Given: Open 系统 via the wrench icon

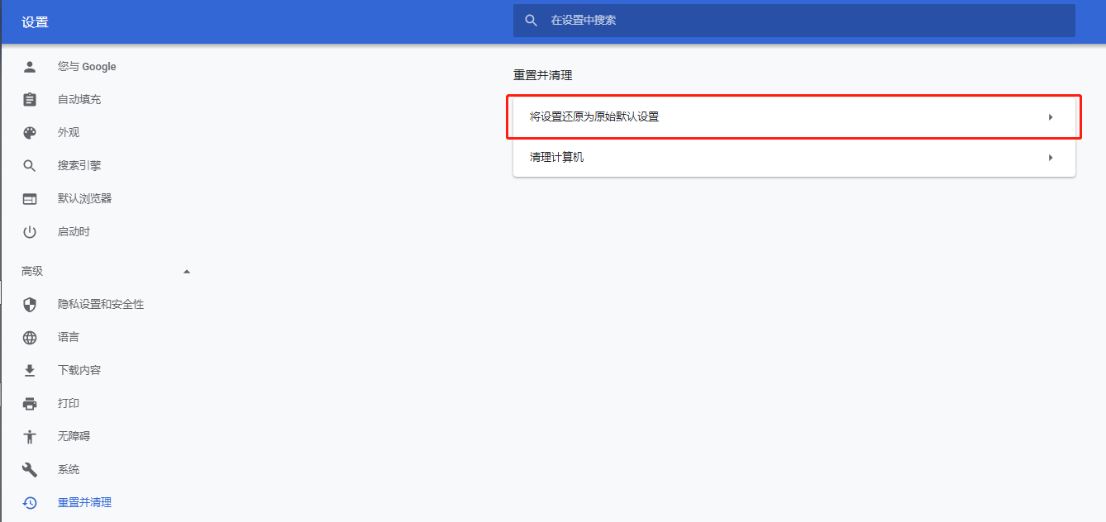Looking at the screenshot, I should pyautogui.click(x=30, y=469).
